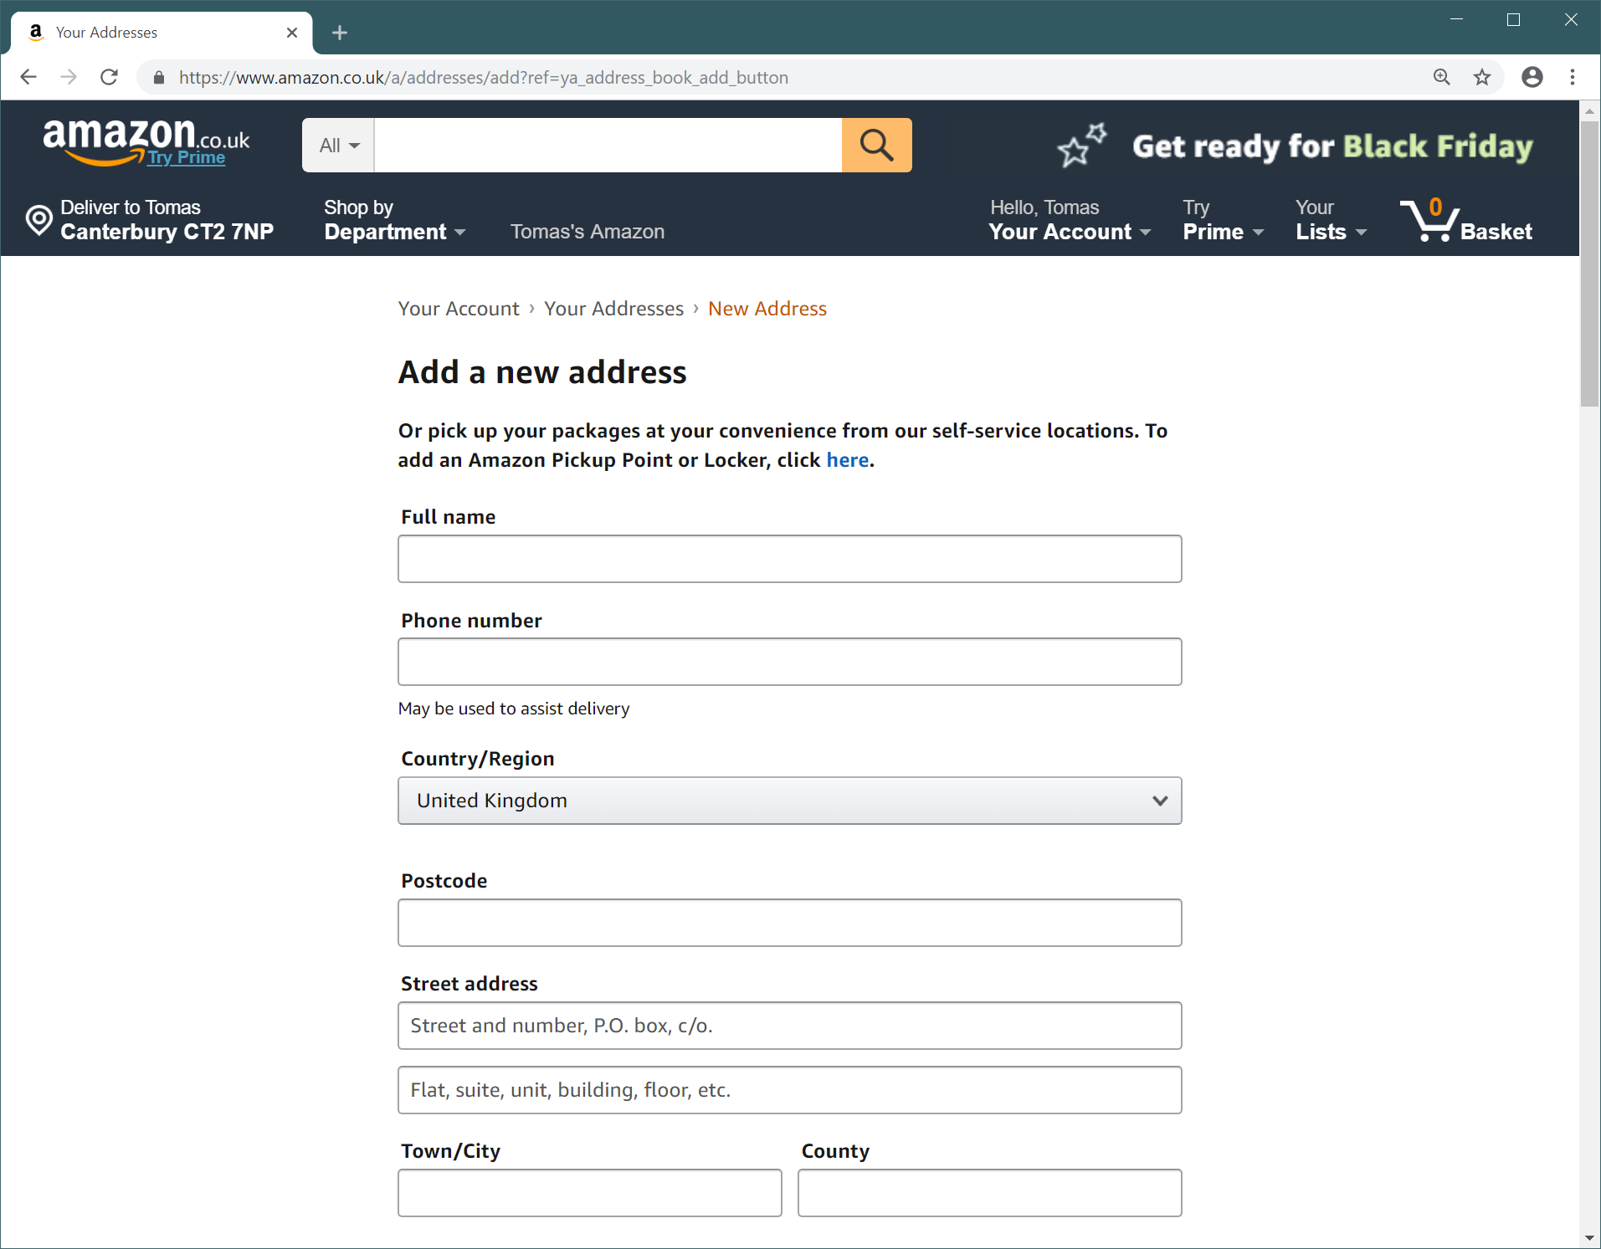Focus the Phone number field
Viewport: 1601px width, 1249px height.
(x=789, y=662)
